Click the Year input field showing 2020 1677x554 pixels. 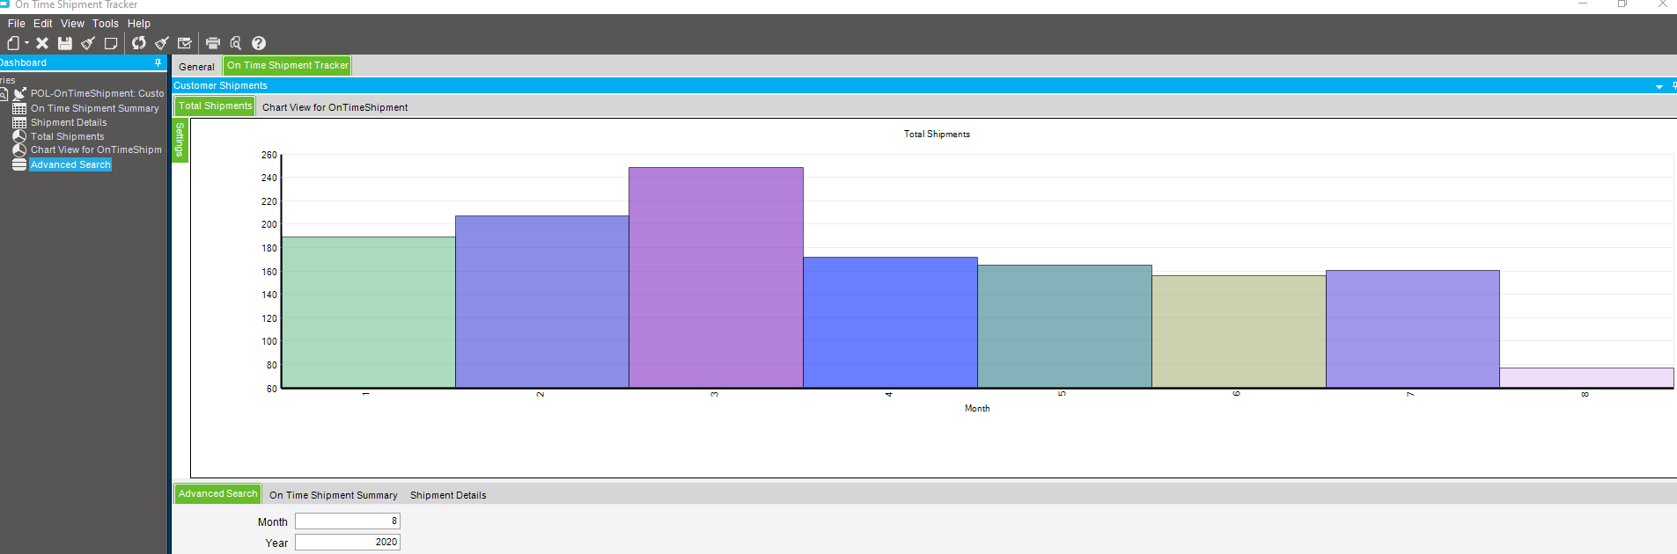pyautogui.click(x=348, y=543)
